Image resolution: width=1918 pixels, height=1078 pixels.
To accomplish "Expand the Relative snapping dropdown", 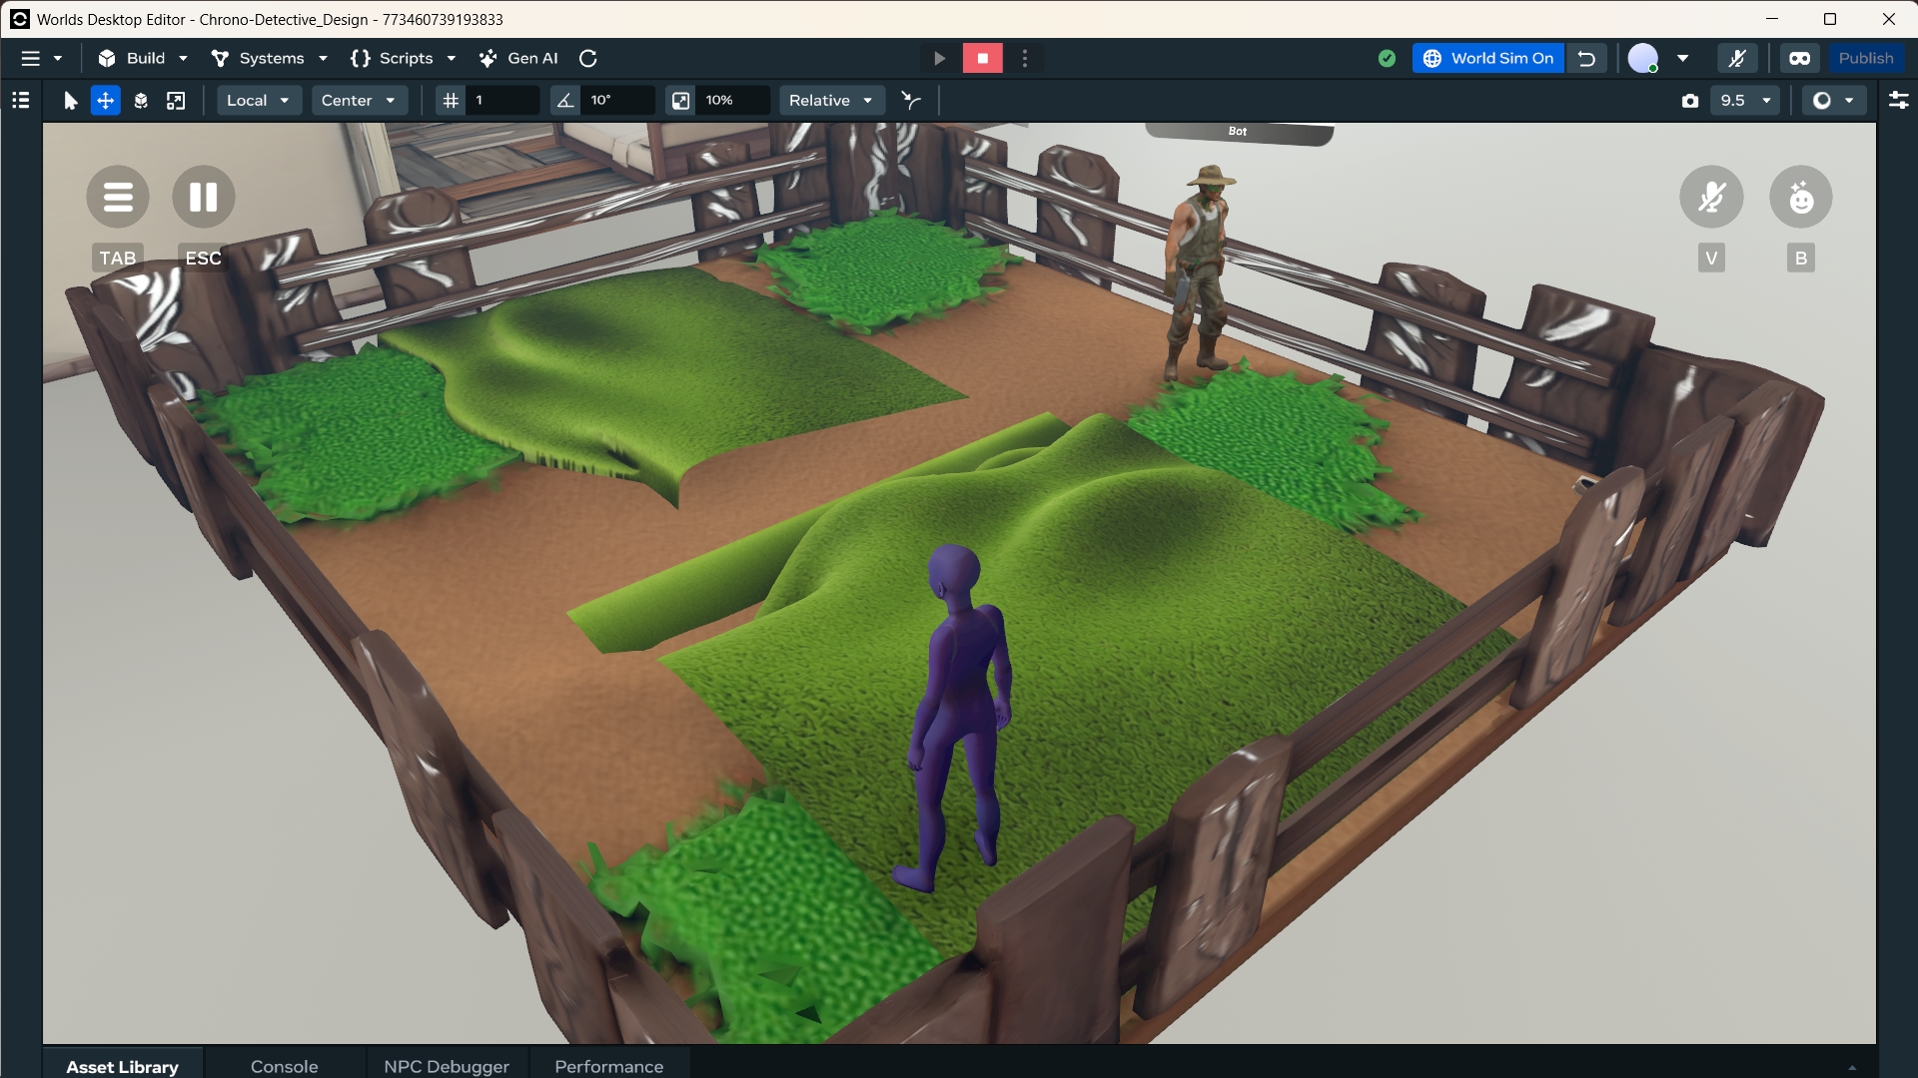I will (830, 101).
